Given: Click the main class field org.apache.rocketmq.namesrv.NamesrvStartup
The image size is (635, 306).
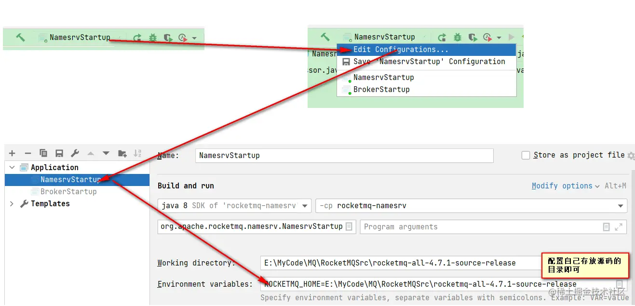Looking at the screenshot, I should pos(257,226).
